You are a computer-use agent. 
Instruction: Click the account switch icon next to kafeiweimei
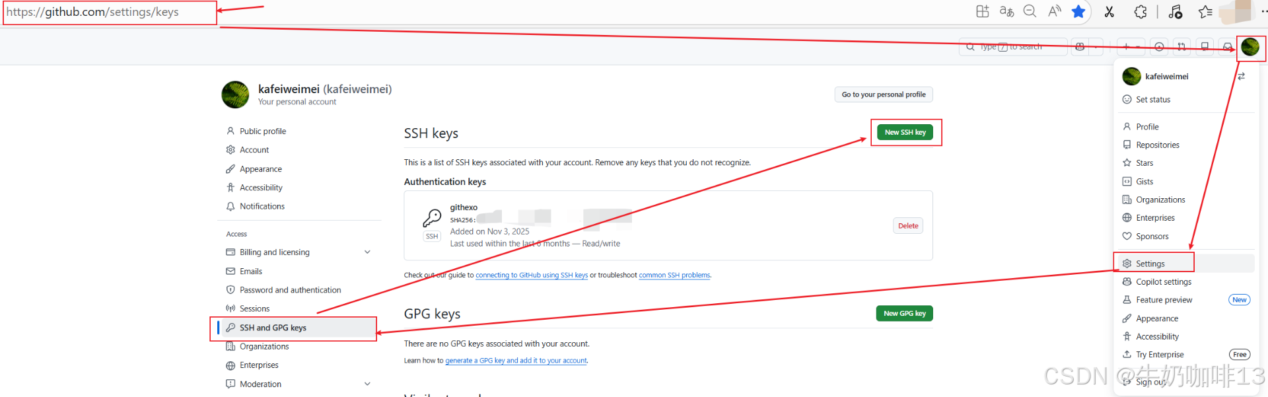click(1242, 77)
